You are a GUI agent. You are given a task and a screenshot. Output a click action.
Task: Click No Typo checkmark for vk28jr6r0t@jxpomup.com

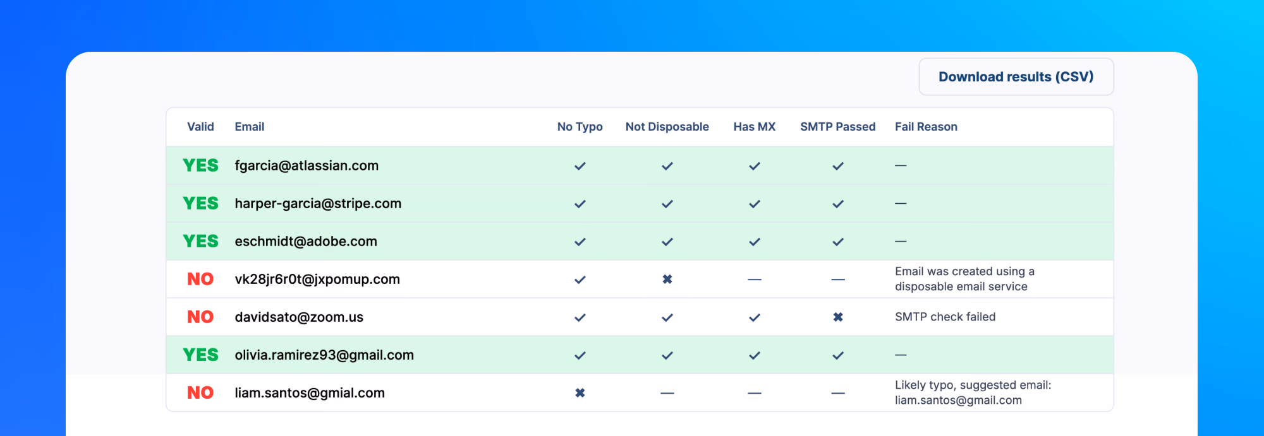coord(580,280)
